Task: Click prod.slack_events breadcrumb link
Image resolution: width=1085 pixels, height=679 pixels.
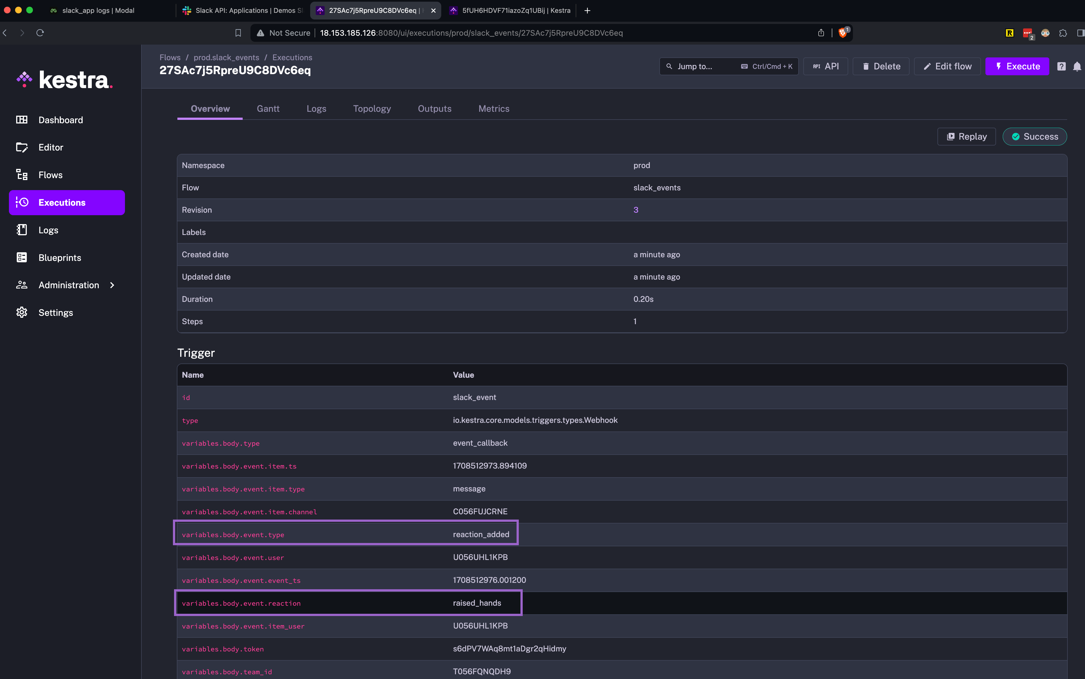Action: coord(226,57)
